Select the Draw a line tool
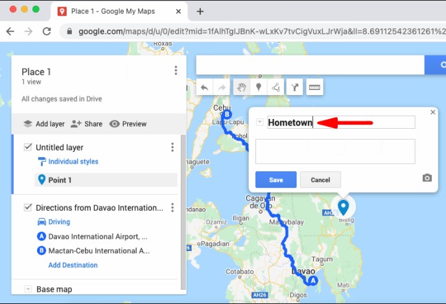 click(x=276, y=87)
